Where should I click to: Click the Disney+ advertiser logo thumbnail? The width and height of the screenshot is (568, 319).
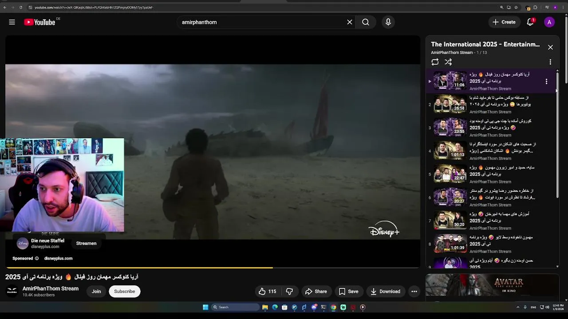click(x=23, y=243)
